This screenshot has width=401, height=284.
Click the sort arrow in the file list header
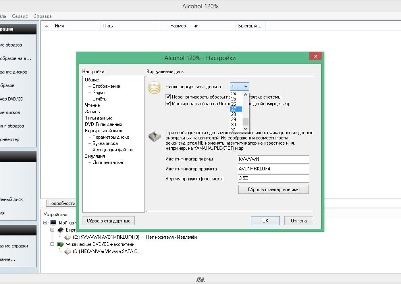(x=46, y=26)
